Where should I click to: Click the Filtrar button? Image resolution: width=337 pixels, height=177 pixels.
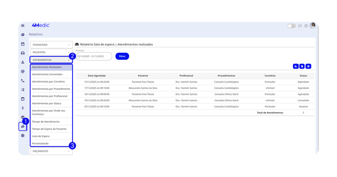click(x=122, y=56)
